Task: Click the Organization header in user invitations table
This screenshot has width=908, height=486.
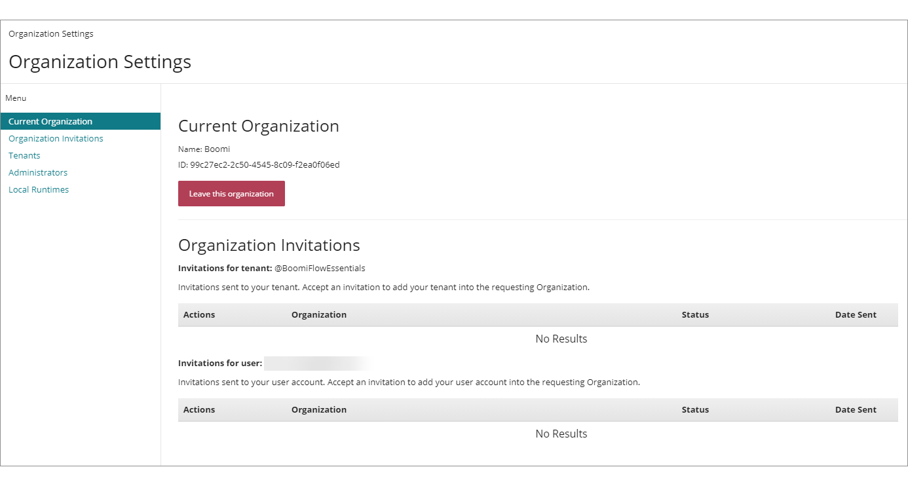Action: pos(319,409)
